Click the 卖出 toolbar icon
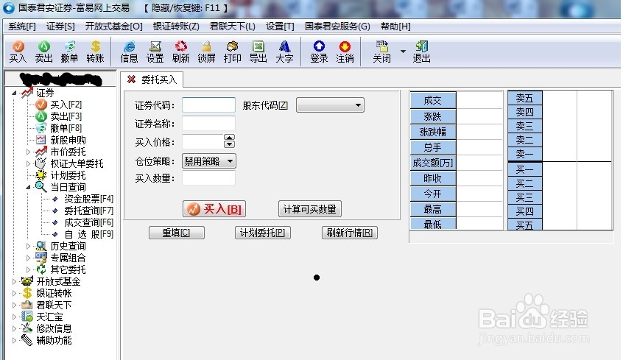 [43, 52]
